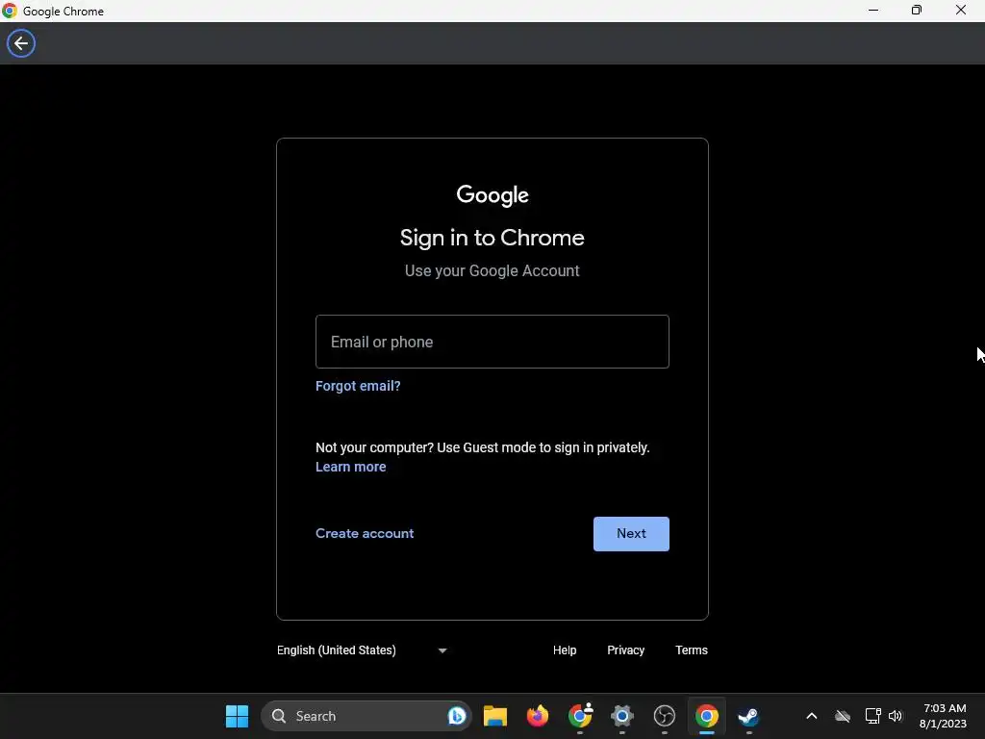The width and height of the screenshot is (985, 739).
Task: Open Bing chat icon in search box
Action: (x=457, y=716)
